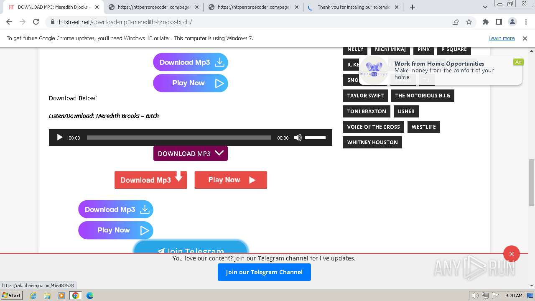
Task: Open the Work from Home Opportunities ad
Action: coord(440,70)
